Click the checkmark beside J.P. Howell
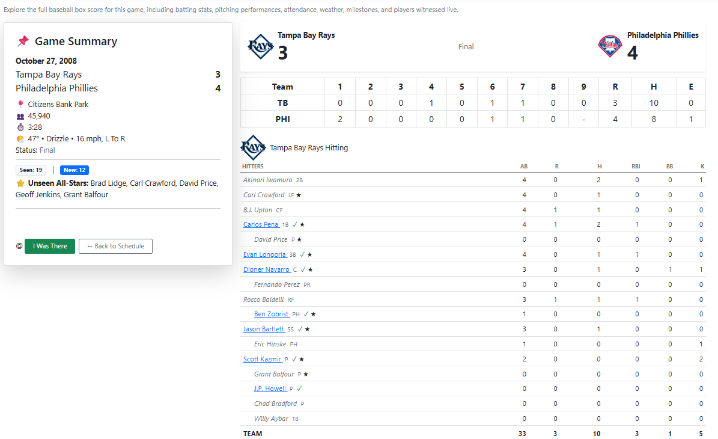Image resolution: width=718 pixels, height=439 pixels. point(299,388)
